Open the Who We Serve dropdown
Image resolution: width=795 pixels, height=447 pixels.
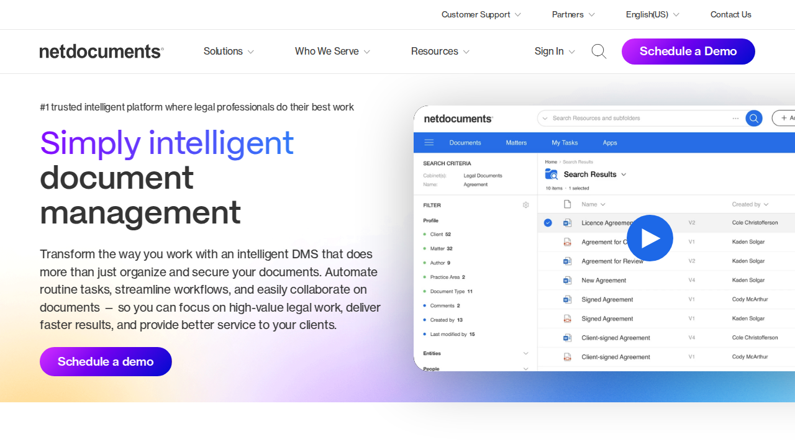pos(332,52)
